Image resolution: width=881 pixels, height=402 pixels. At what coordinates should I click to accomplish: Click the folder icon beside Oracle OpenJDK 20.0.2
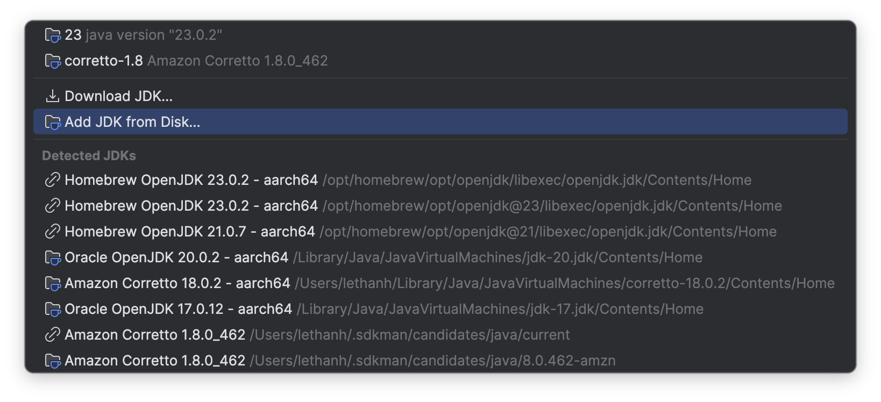[52, 257]
